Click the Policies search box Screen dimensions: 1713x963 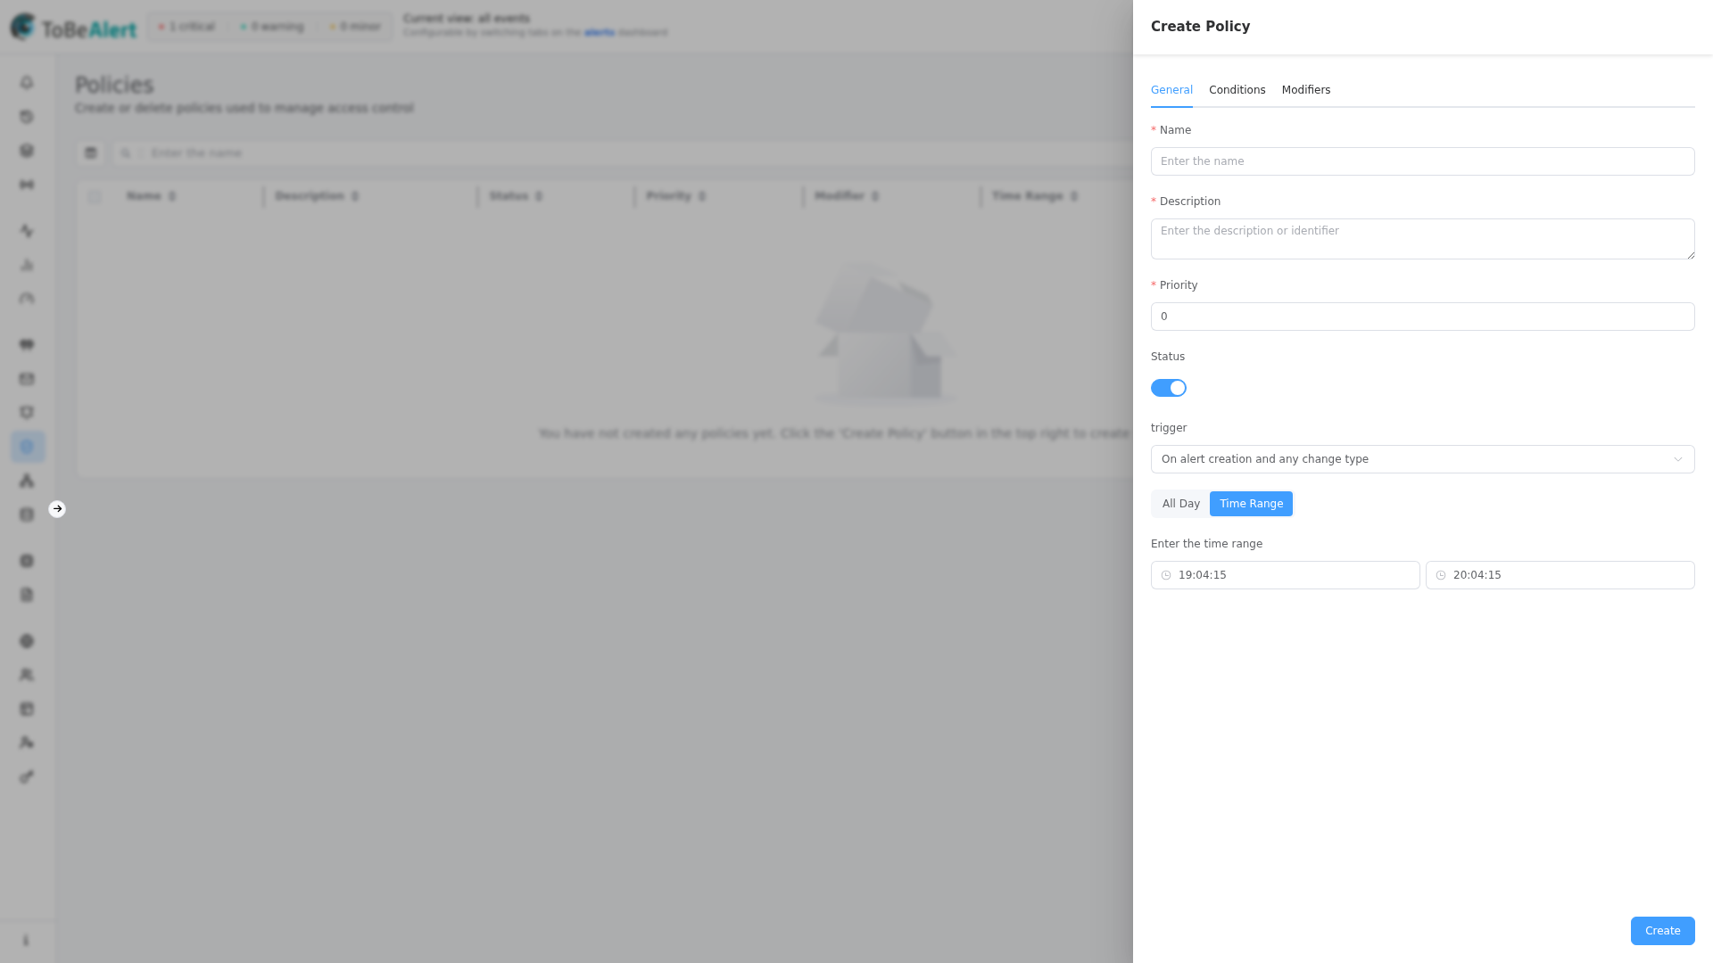click(x=625, y=153)
